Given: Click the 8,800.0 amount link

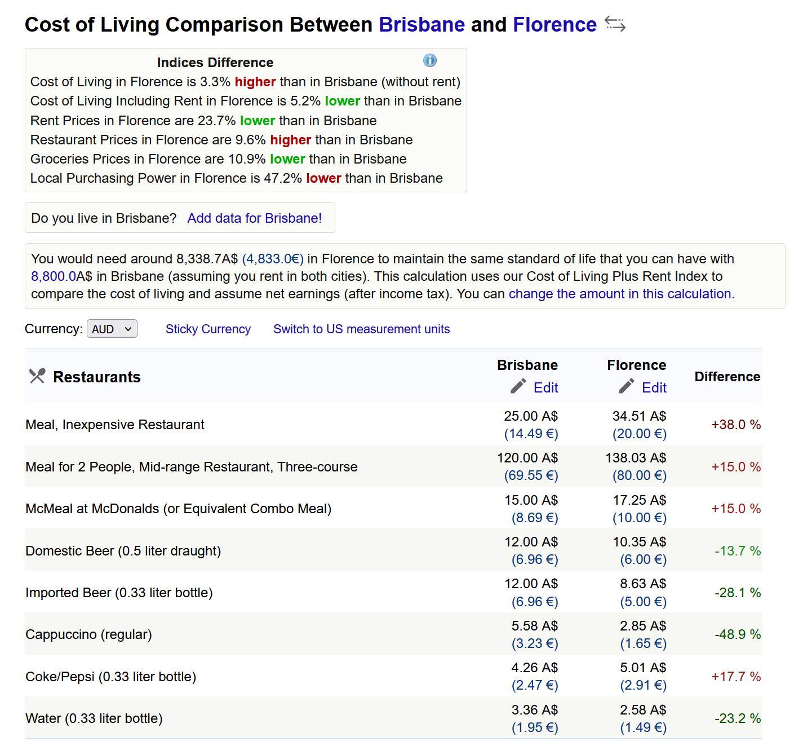Looking at the screenshot, I should (x=53, y=276).
